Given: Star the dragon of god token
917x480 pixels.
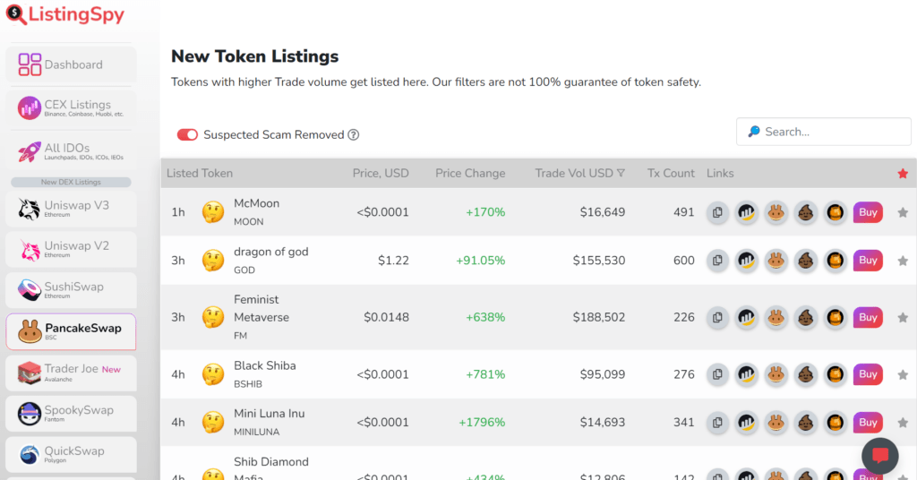Looking at the screenshot, I should point(903,261).
